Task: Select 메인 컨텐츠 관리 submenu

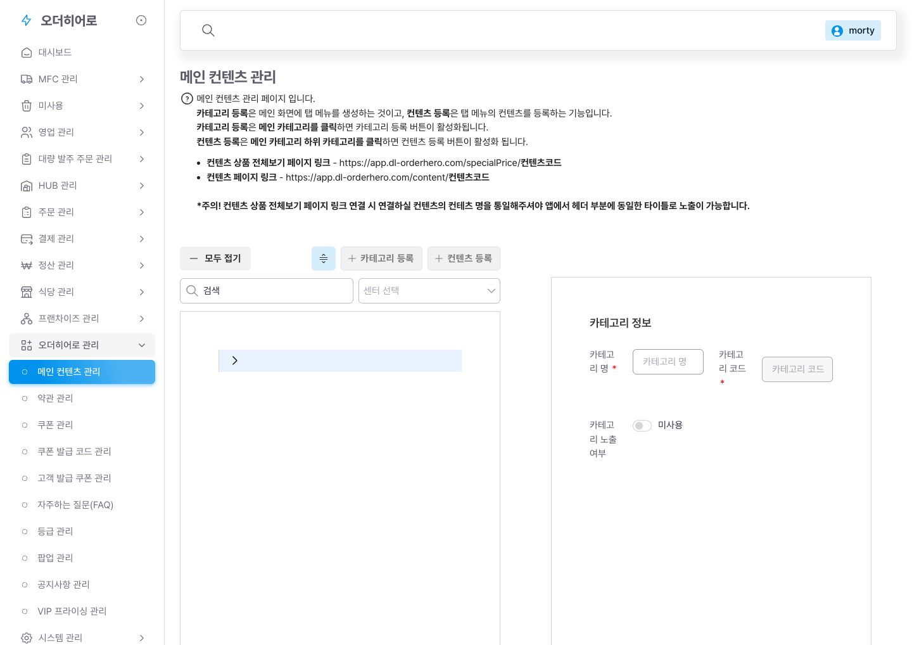Action: 82,372
